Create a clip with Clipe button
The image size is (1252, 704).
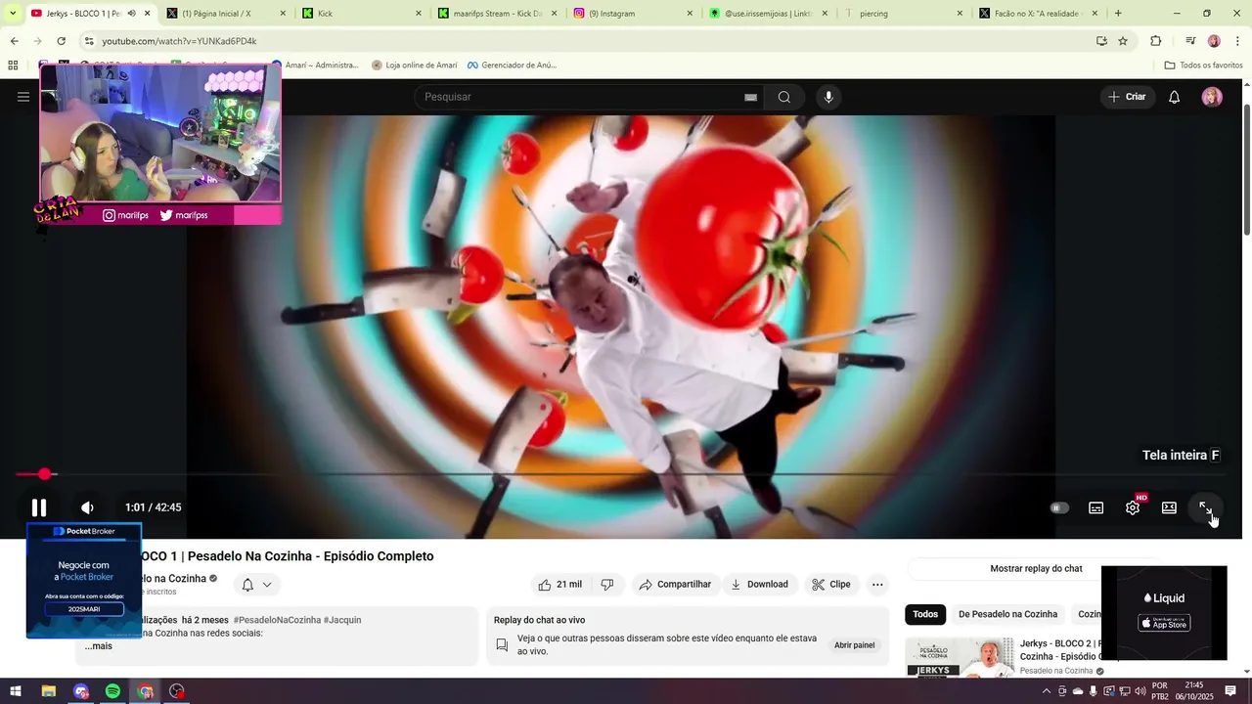(831, 585)
